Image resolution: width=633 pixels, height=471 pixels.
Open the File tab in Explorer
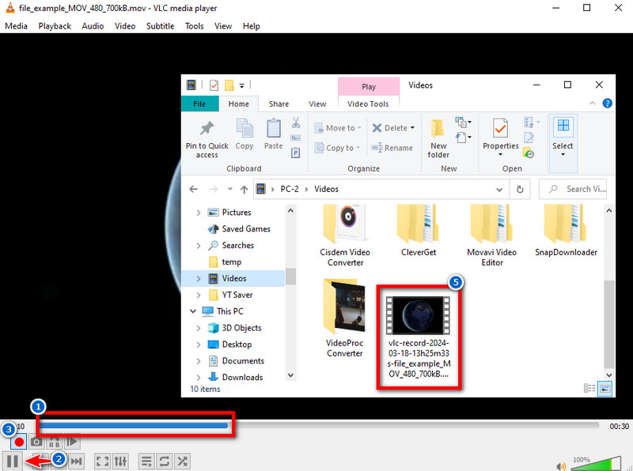(199, 104)
